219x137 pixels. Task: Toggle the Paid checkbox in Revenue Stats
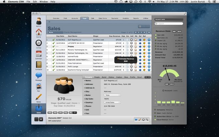click(x=155, y=35)
